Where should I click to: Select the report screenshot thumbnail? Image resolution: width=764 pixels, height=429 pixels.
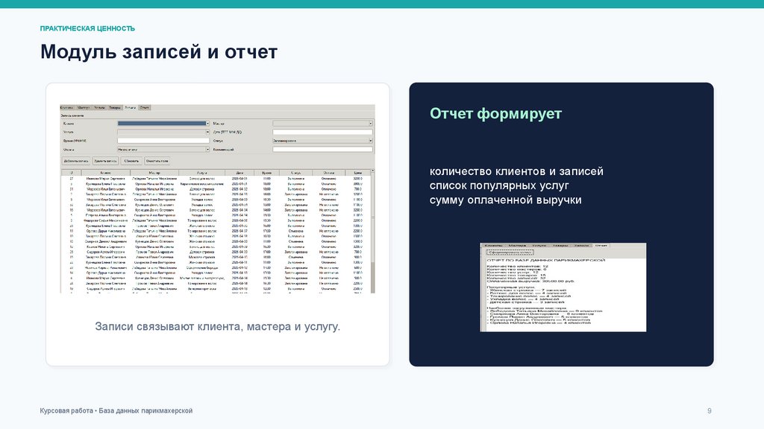click(x=563, y=287)
